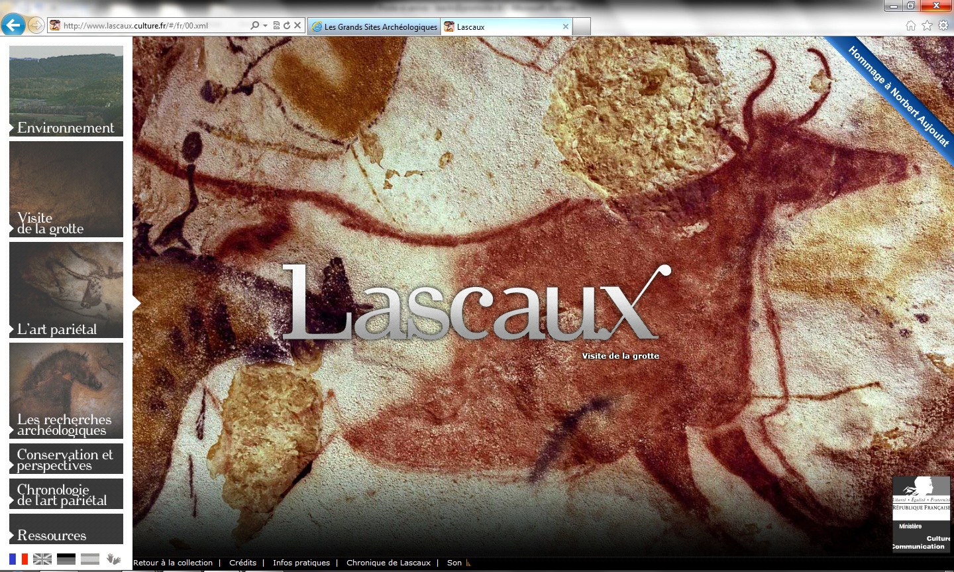This screenshot has width=954, height=572.
Task: Click the large Lascaux logo title
Action: [476, 303]
